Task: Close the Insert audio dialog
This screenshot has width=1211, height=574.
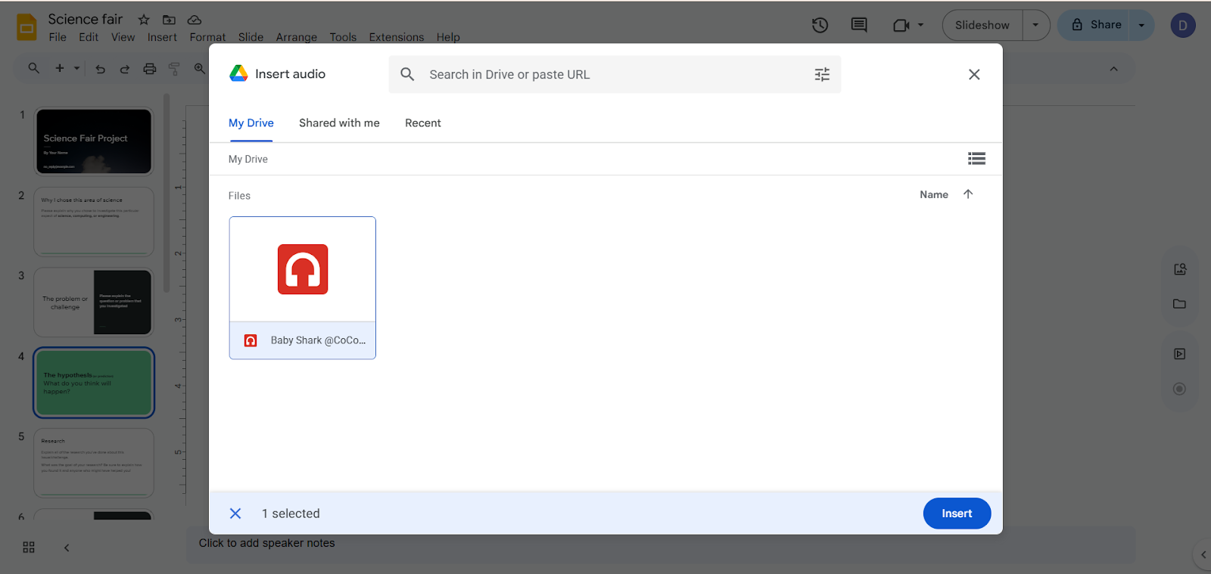Action: click(x=974, y=74)
